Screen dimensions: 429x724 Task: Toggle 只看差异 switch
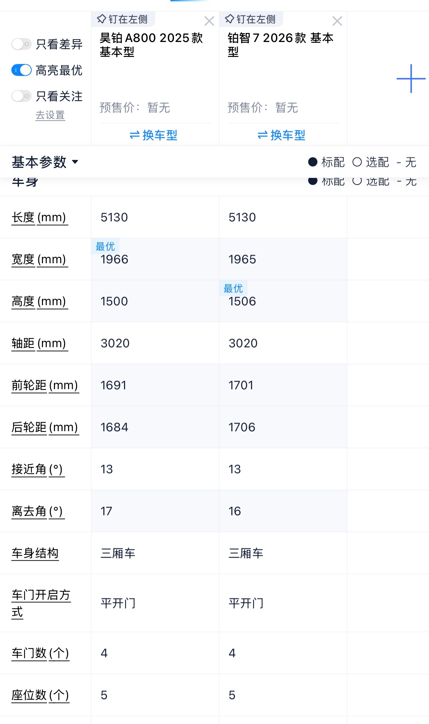point(22,44)
